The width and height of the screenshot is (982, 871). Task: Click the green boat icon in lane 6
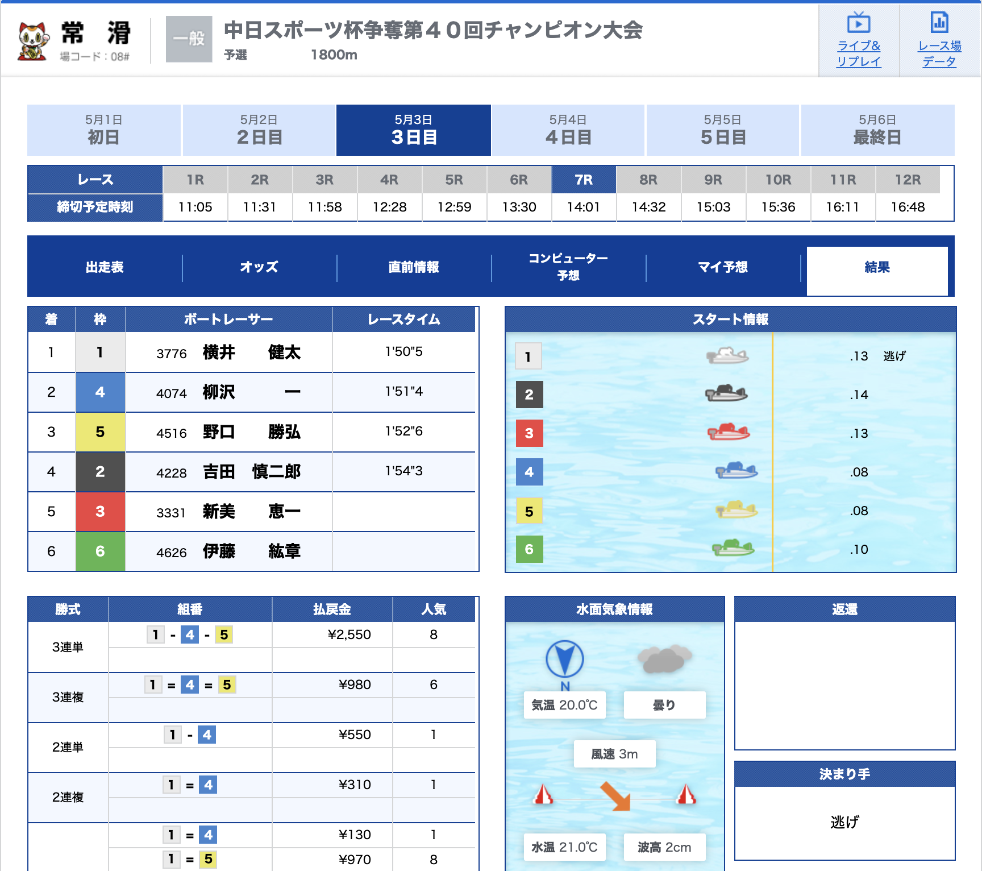(x=733, y=549)
